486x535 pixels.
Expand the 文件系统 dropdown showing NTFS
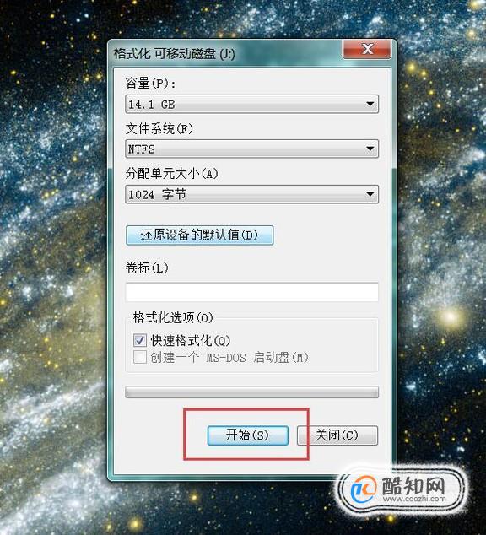pyautogui.click(x=251, y=149)
